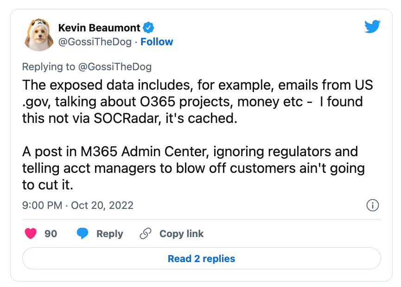This screenshot has width=401, height=287.
Task: Open the Kevin Beaumont profile name
Action: click(99, 28)
